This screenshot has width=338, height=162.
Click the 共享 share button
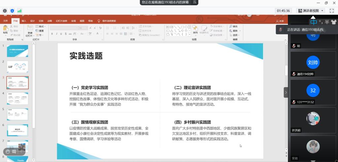[x=280, y=21]
